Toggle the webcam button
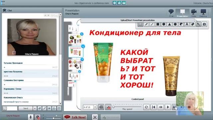The width and height of the screenshot is (213, 120). 38,117
